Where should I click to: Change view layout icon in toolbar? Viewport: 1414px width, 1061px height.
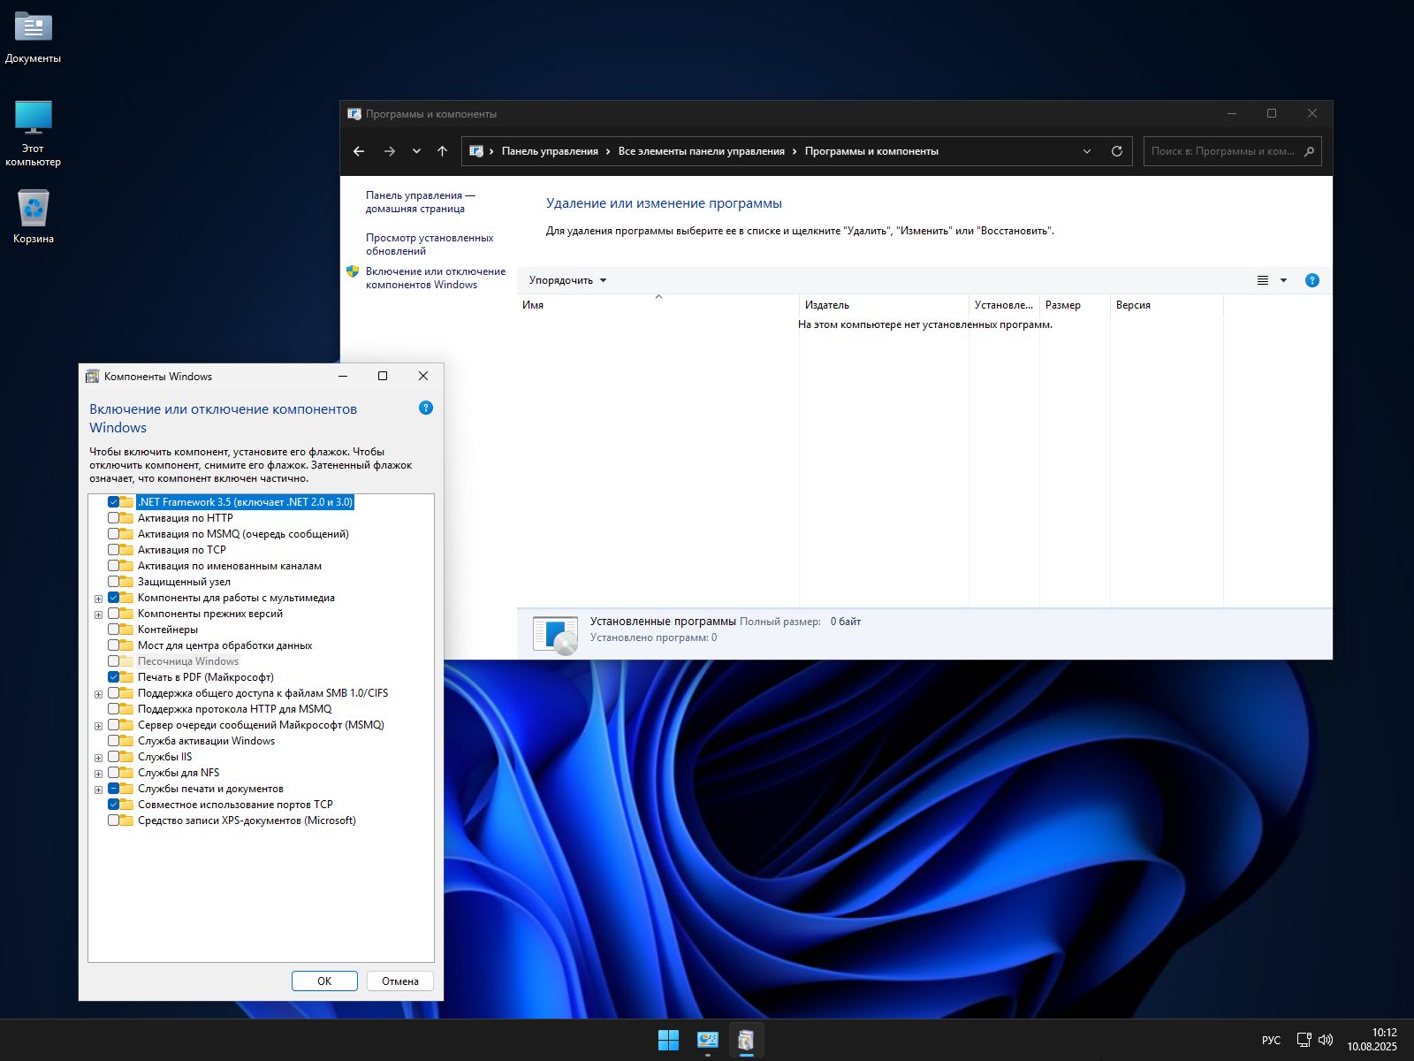(1263, 280)
